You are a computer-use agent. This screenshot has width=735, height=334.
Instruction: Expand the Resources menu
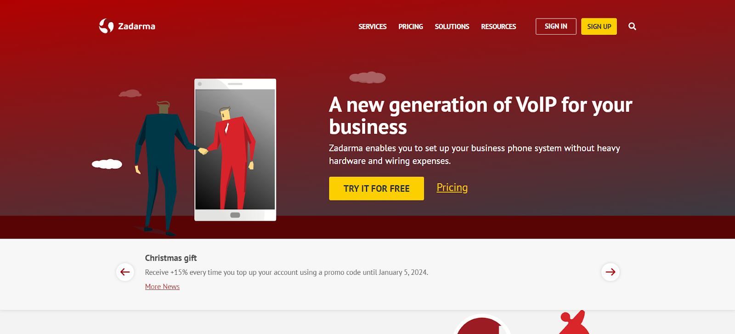tap(498, 27)
